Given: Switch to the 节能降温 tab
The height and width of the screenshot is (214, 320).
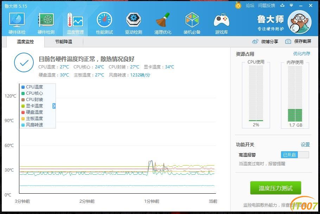Looking at the screenshot, I should (x=64, y=42).
